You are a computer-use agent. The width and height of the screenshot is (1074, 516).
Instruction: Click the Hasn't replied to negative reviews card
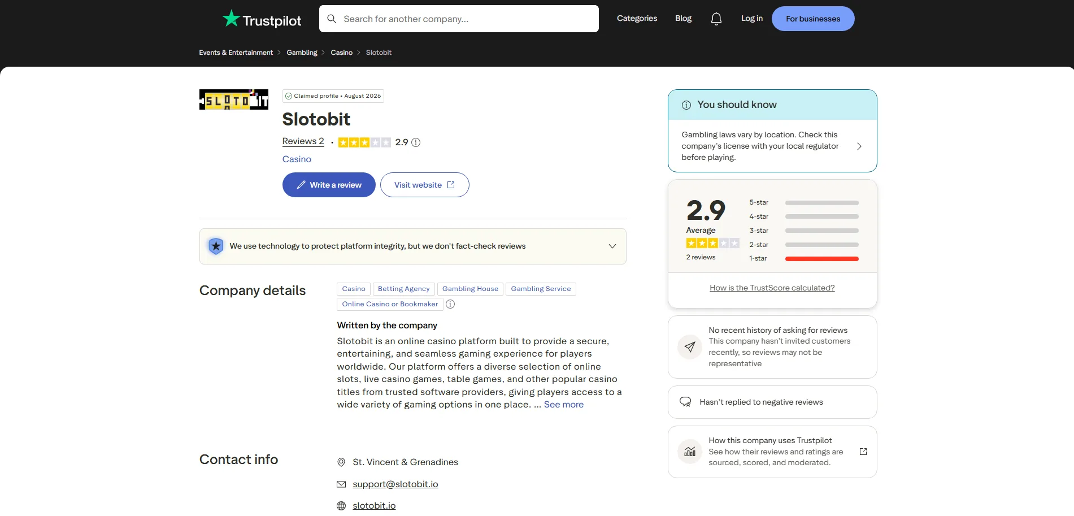click(772, 402)
